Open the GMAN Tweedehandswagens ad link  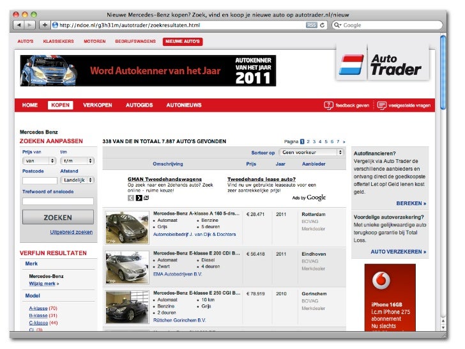165,179
